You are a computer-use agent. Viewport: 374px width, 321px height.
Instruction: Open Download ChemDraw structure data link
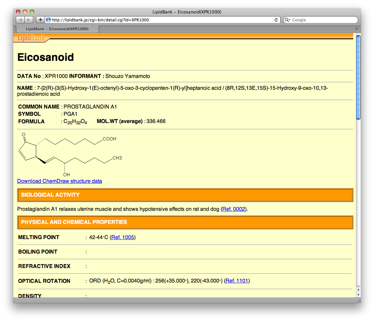60,181
